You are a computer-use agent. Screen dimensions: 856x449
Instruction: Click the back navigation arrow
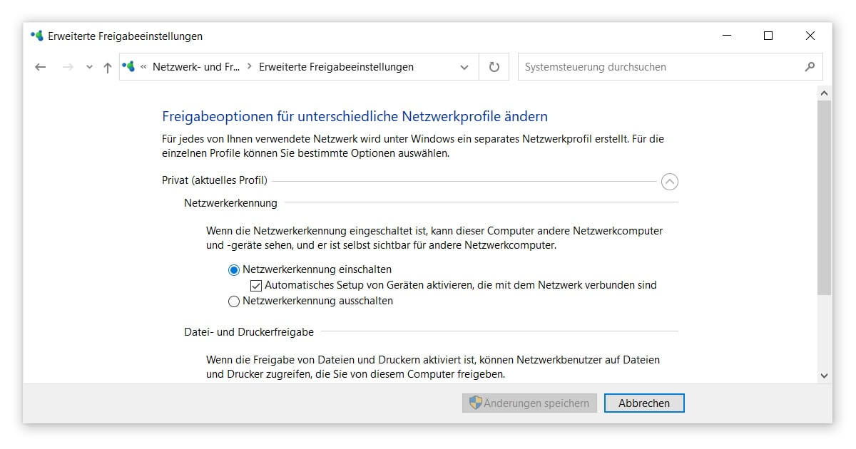[41, 66]
